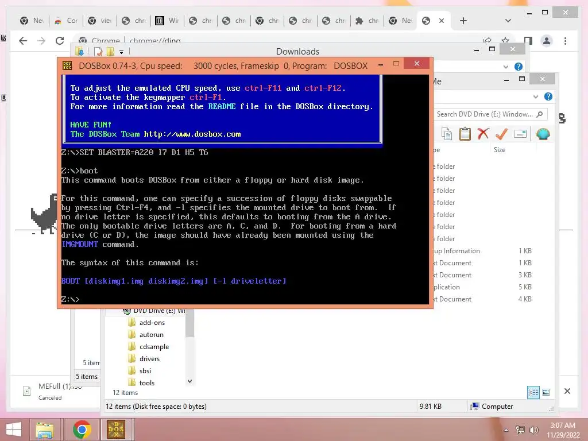Open the Windows Start menu
The image size is (588, 441).
14,430
